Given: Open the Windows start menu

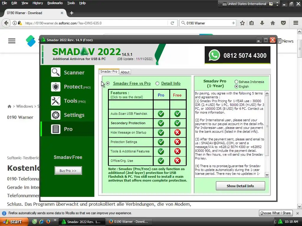Looking at the screenshot, I should (x=14, y=222).
